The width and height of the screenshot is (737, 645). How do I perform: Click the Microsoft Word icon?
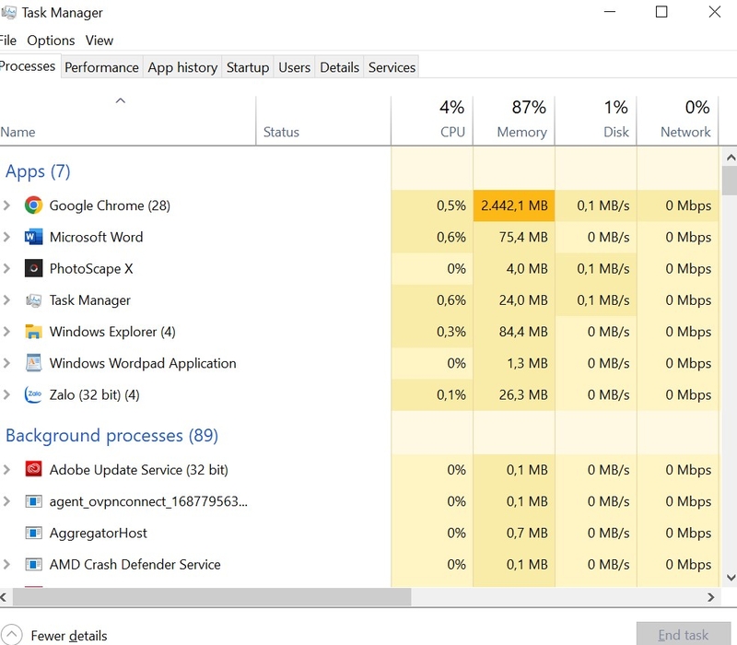[34, 237]
